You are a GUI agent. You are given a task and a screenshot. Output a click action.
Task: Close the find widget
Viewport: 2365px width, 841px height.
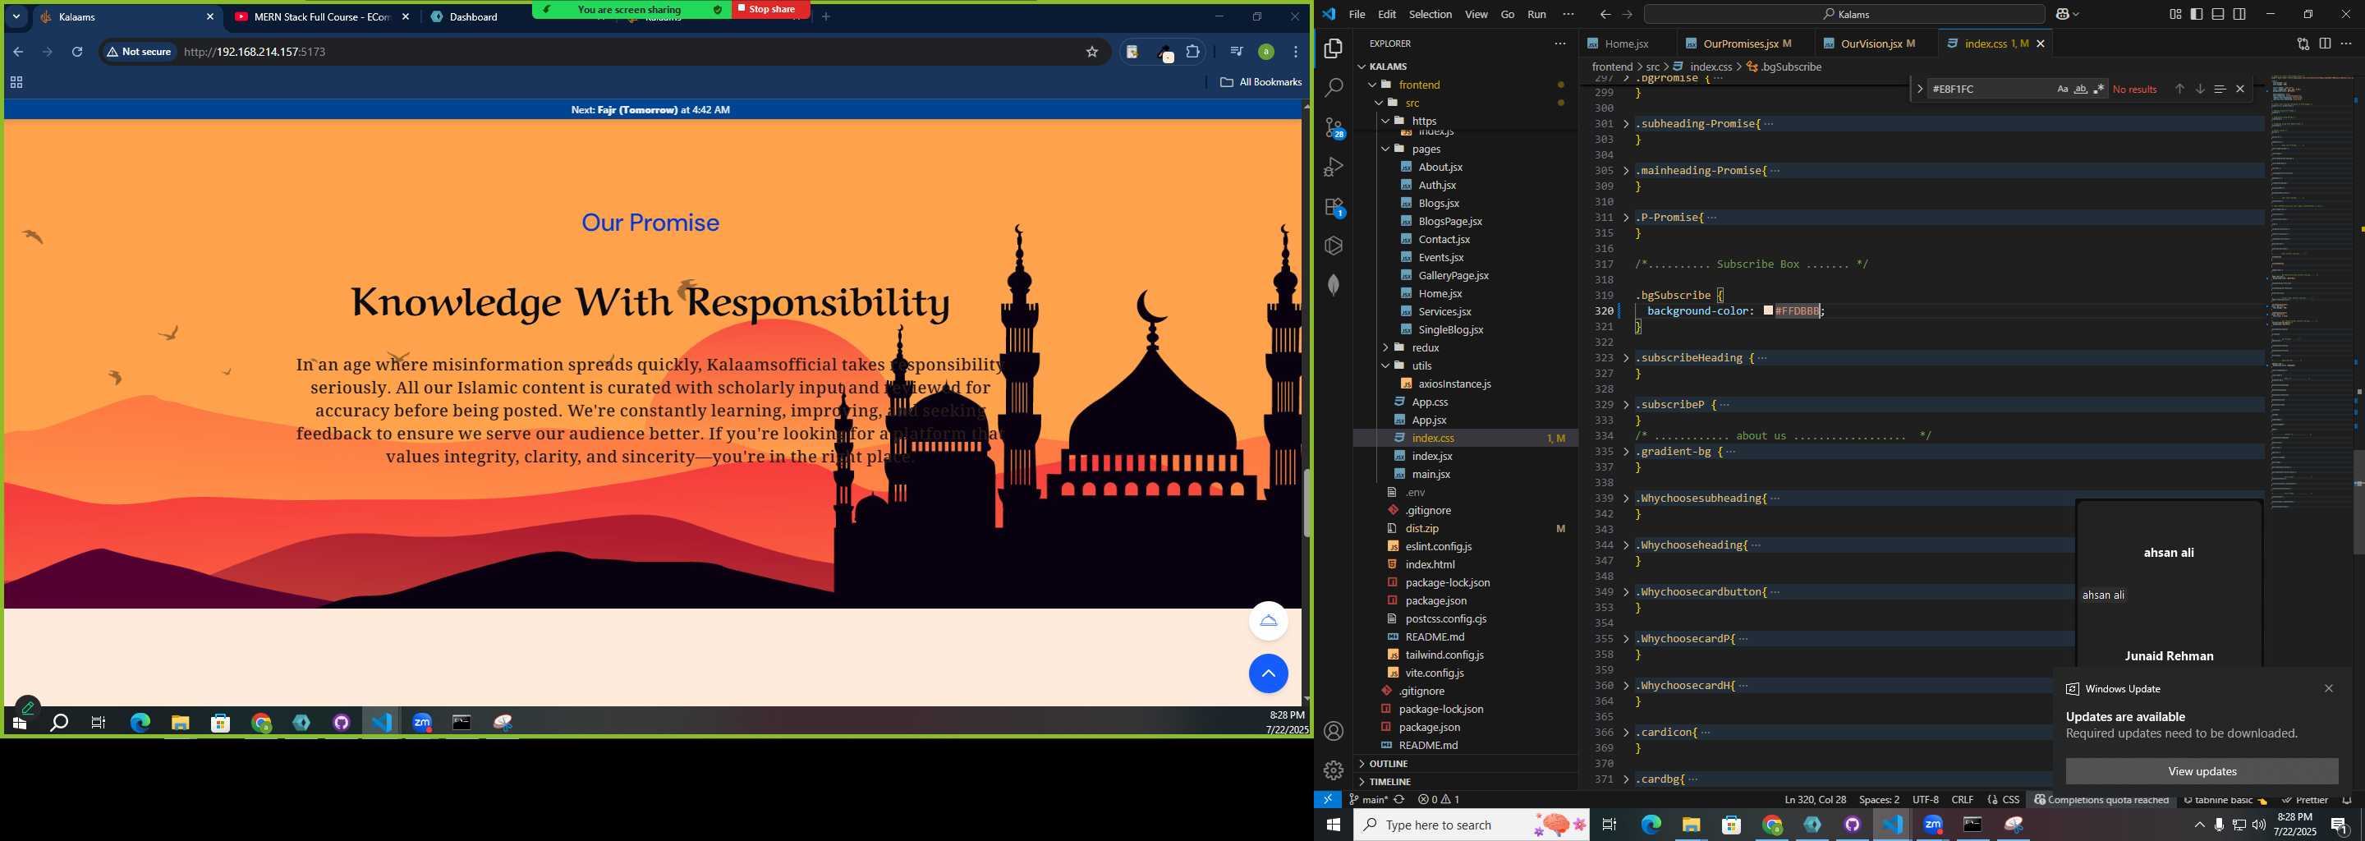point(2240,89)
